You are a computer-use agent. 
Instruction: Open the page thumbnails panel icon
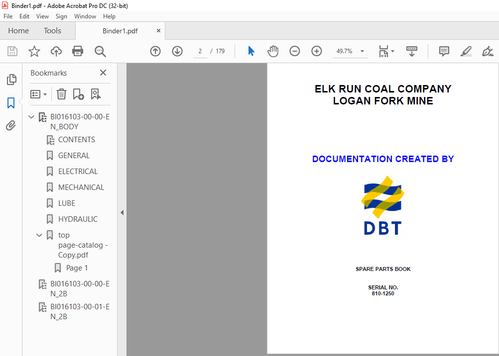[11, 80]
